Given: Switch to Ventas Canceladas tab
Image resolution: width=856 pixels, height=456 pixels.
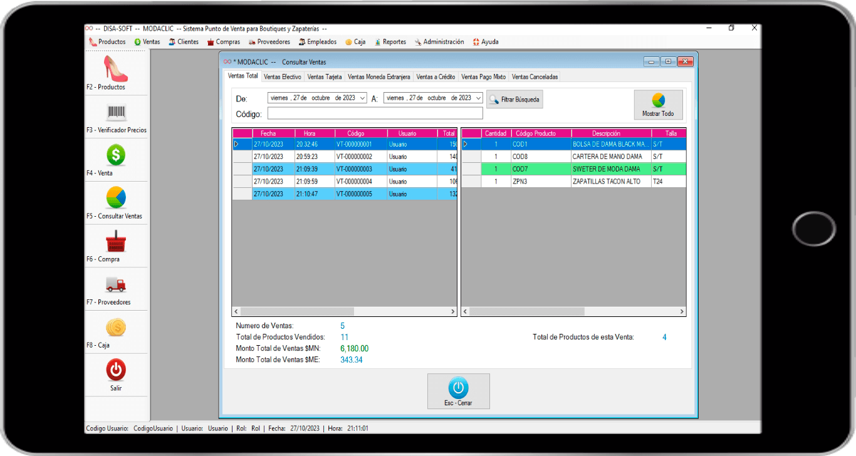Looking at the screenshot, I should click(535, 77).
